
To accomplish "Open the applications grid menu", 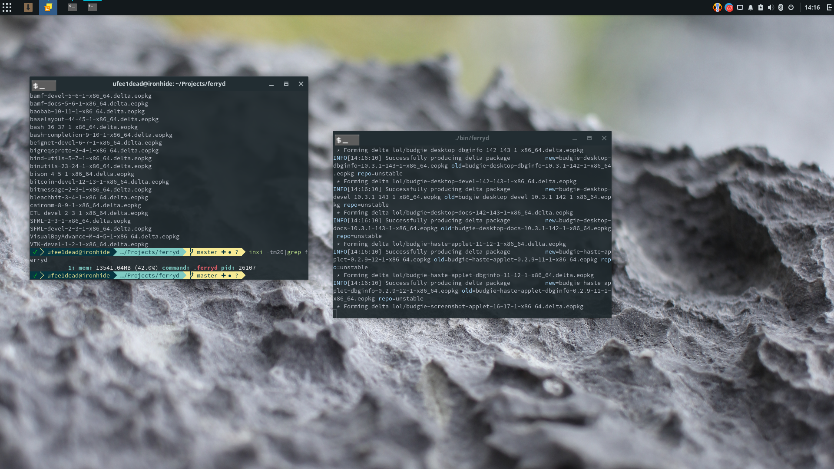I will [x=7, y=7].
